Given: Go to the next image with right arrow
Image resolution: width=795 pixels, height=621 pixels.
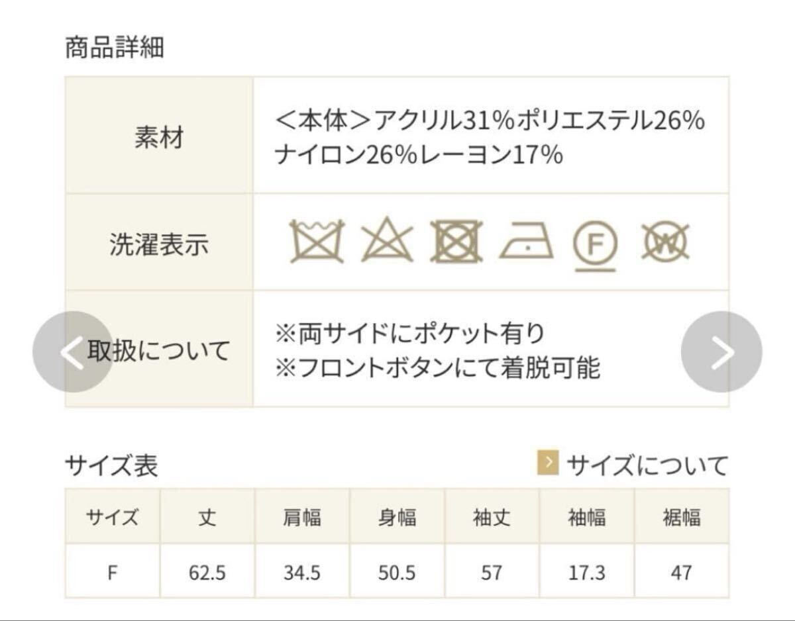Looking at the screenshot, I should pos(721,352).
